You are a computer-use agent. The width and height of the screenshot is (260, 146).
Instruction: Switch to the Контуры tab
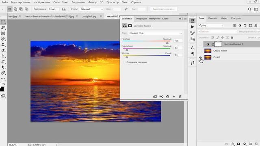(236, 18)
